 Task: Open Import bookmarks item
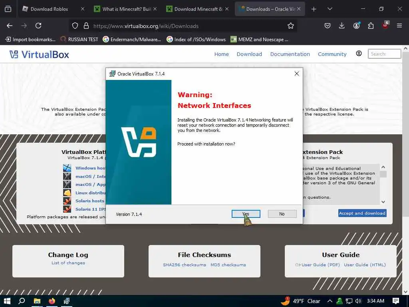[x=30, y=40]
